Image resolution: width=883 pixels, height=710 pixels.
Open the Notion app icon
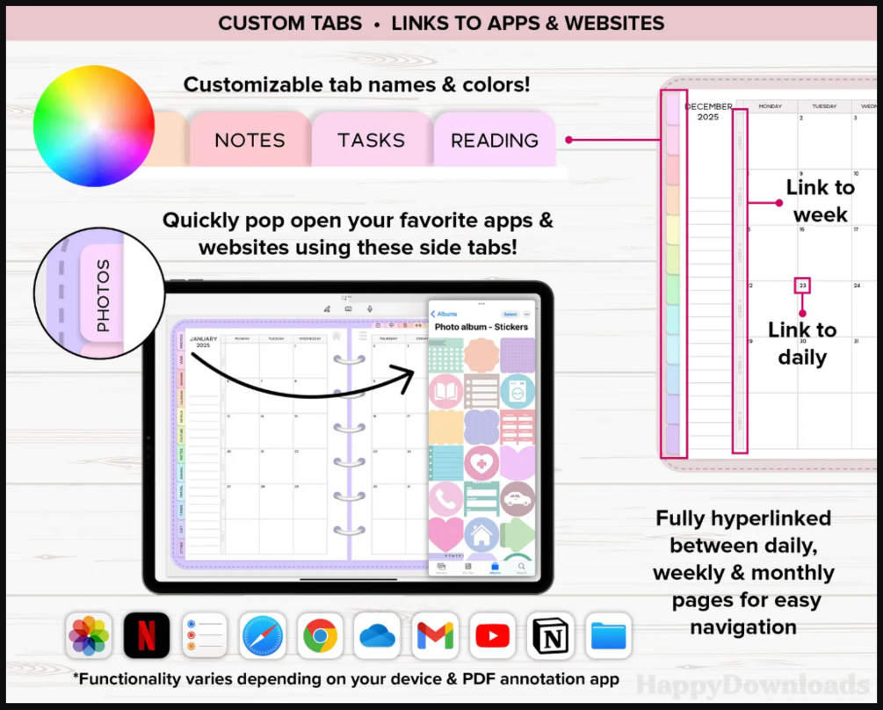[550, 635]
